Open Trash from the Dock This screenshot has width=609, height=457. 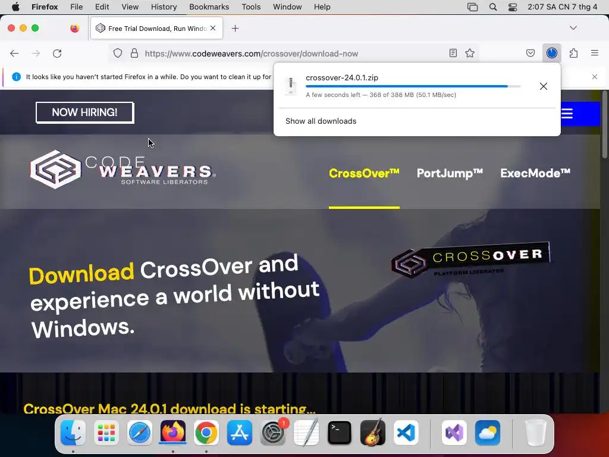536,433
